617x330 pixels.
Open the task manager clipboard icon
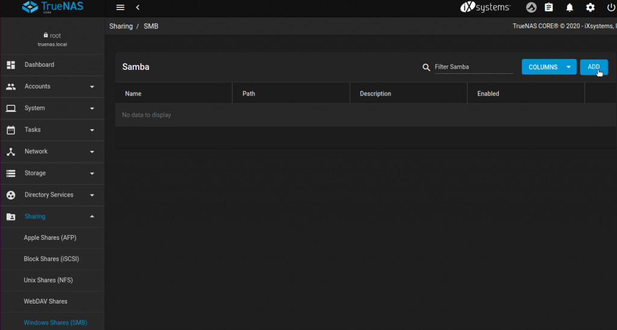(549, 7)
